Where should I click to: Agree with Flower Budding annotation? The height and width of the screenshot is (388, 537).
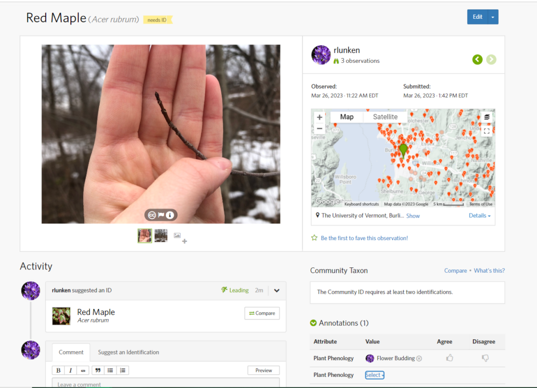click(x=449, y=358)
